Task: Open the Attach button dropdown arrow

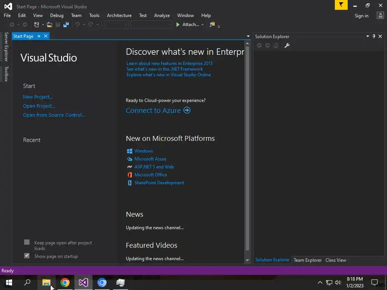Action: click(203, 25)
